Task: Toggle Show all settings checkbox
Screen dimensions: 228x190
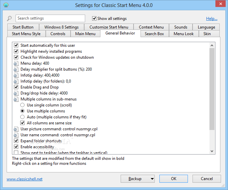Action: (x=94, y=19)
